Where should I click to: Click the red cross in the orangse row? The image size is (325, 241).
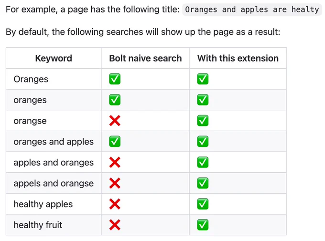point(115,121)
